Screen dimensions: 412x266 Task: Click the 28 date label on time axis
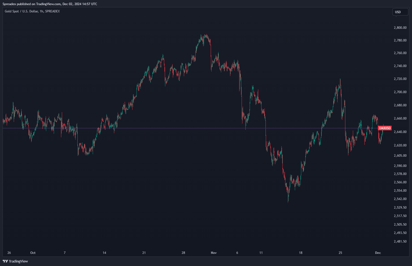183,253
